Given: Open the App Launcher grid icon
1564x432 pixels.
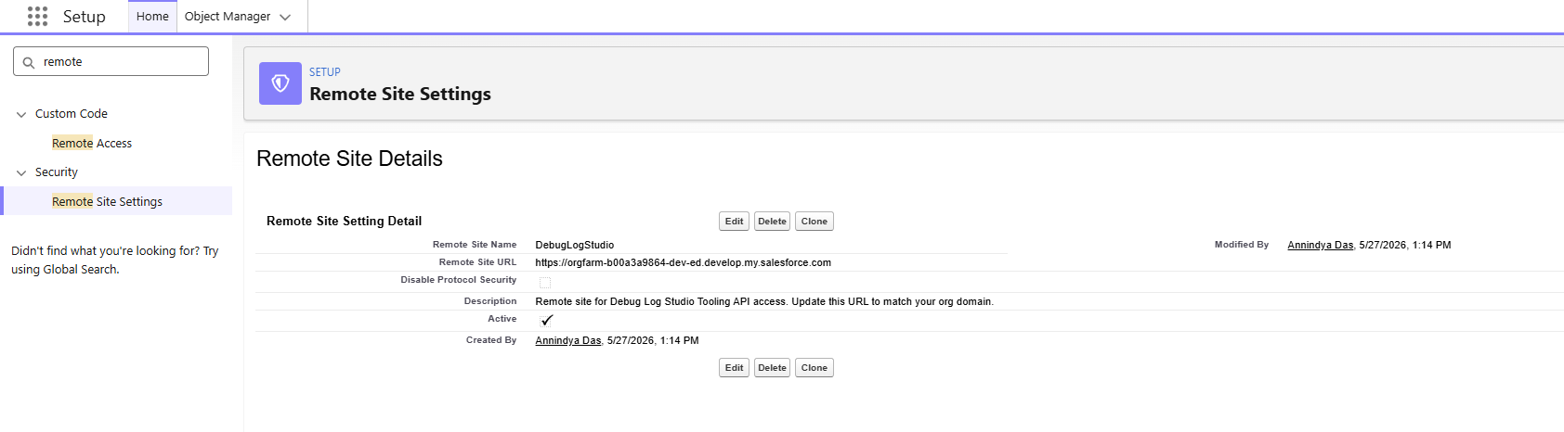Looking at the screenshot, I should [37, 17].
